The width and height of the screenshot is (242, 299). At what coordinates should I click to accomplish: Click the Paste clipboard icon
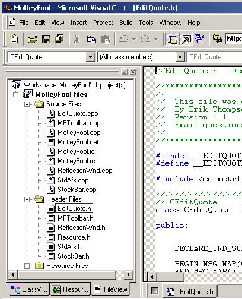point(105,39)
